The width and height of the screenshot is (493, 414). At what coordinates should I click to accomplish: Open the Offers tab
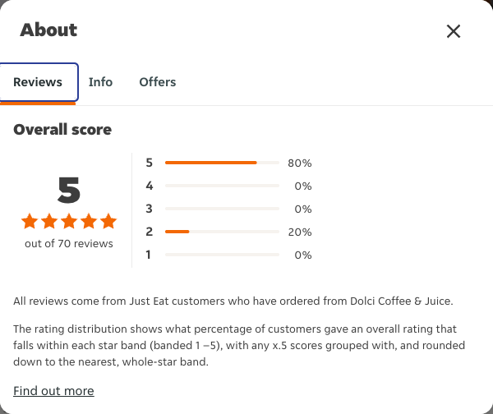(158, 82)
